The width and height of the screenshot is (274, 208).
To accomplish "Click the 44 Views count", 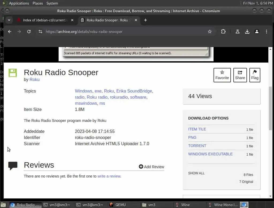I will pyautogui.click(x=200, y=96).
